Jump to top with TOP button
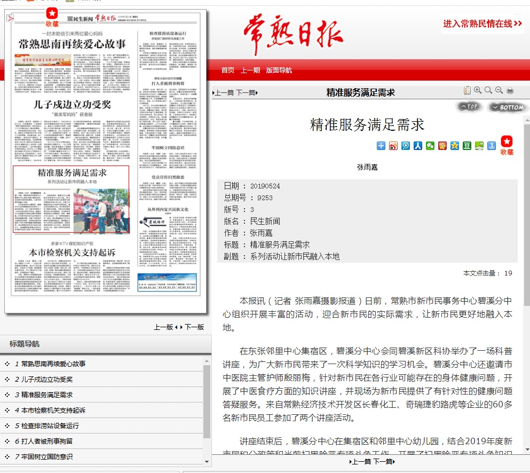The width and height of the screenshot is (530, 473). click(x=469, y=106)
